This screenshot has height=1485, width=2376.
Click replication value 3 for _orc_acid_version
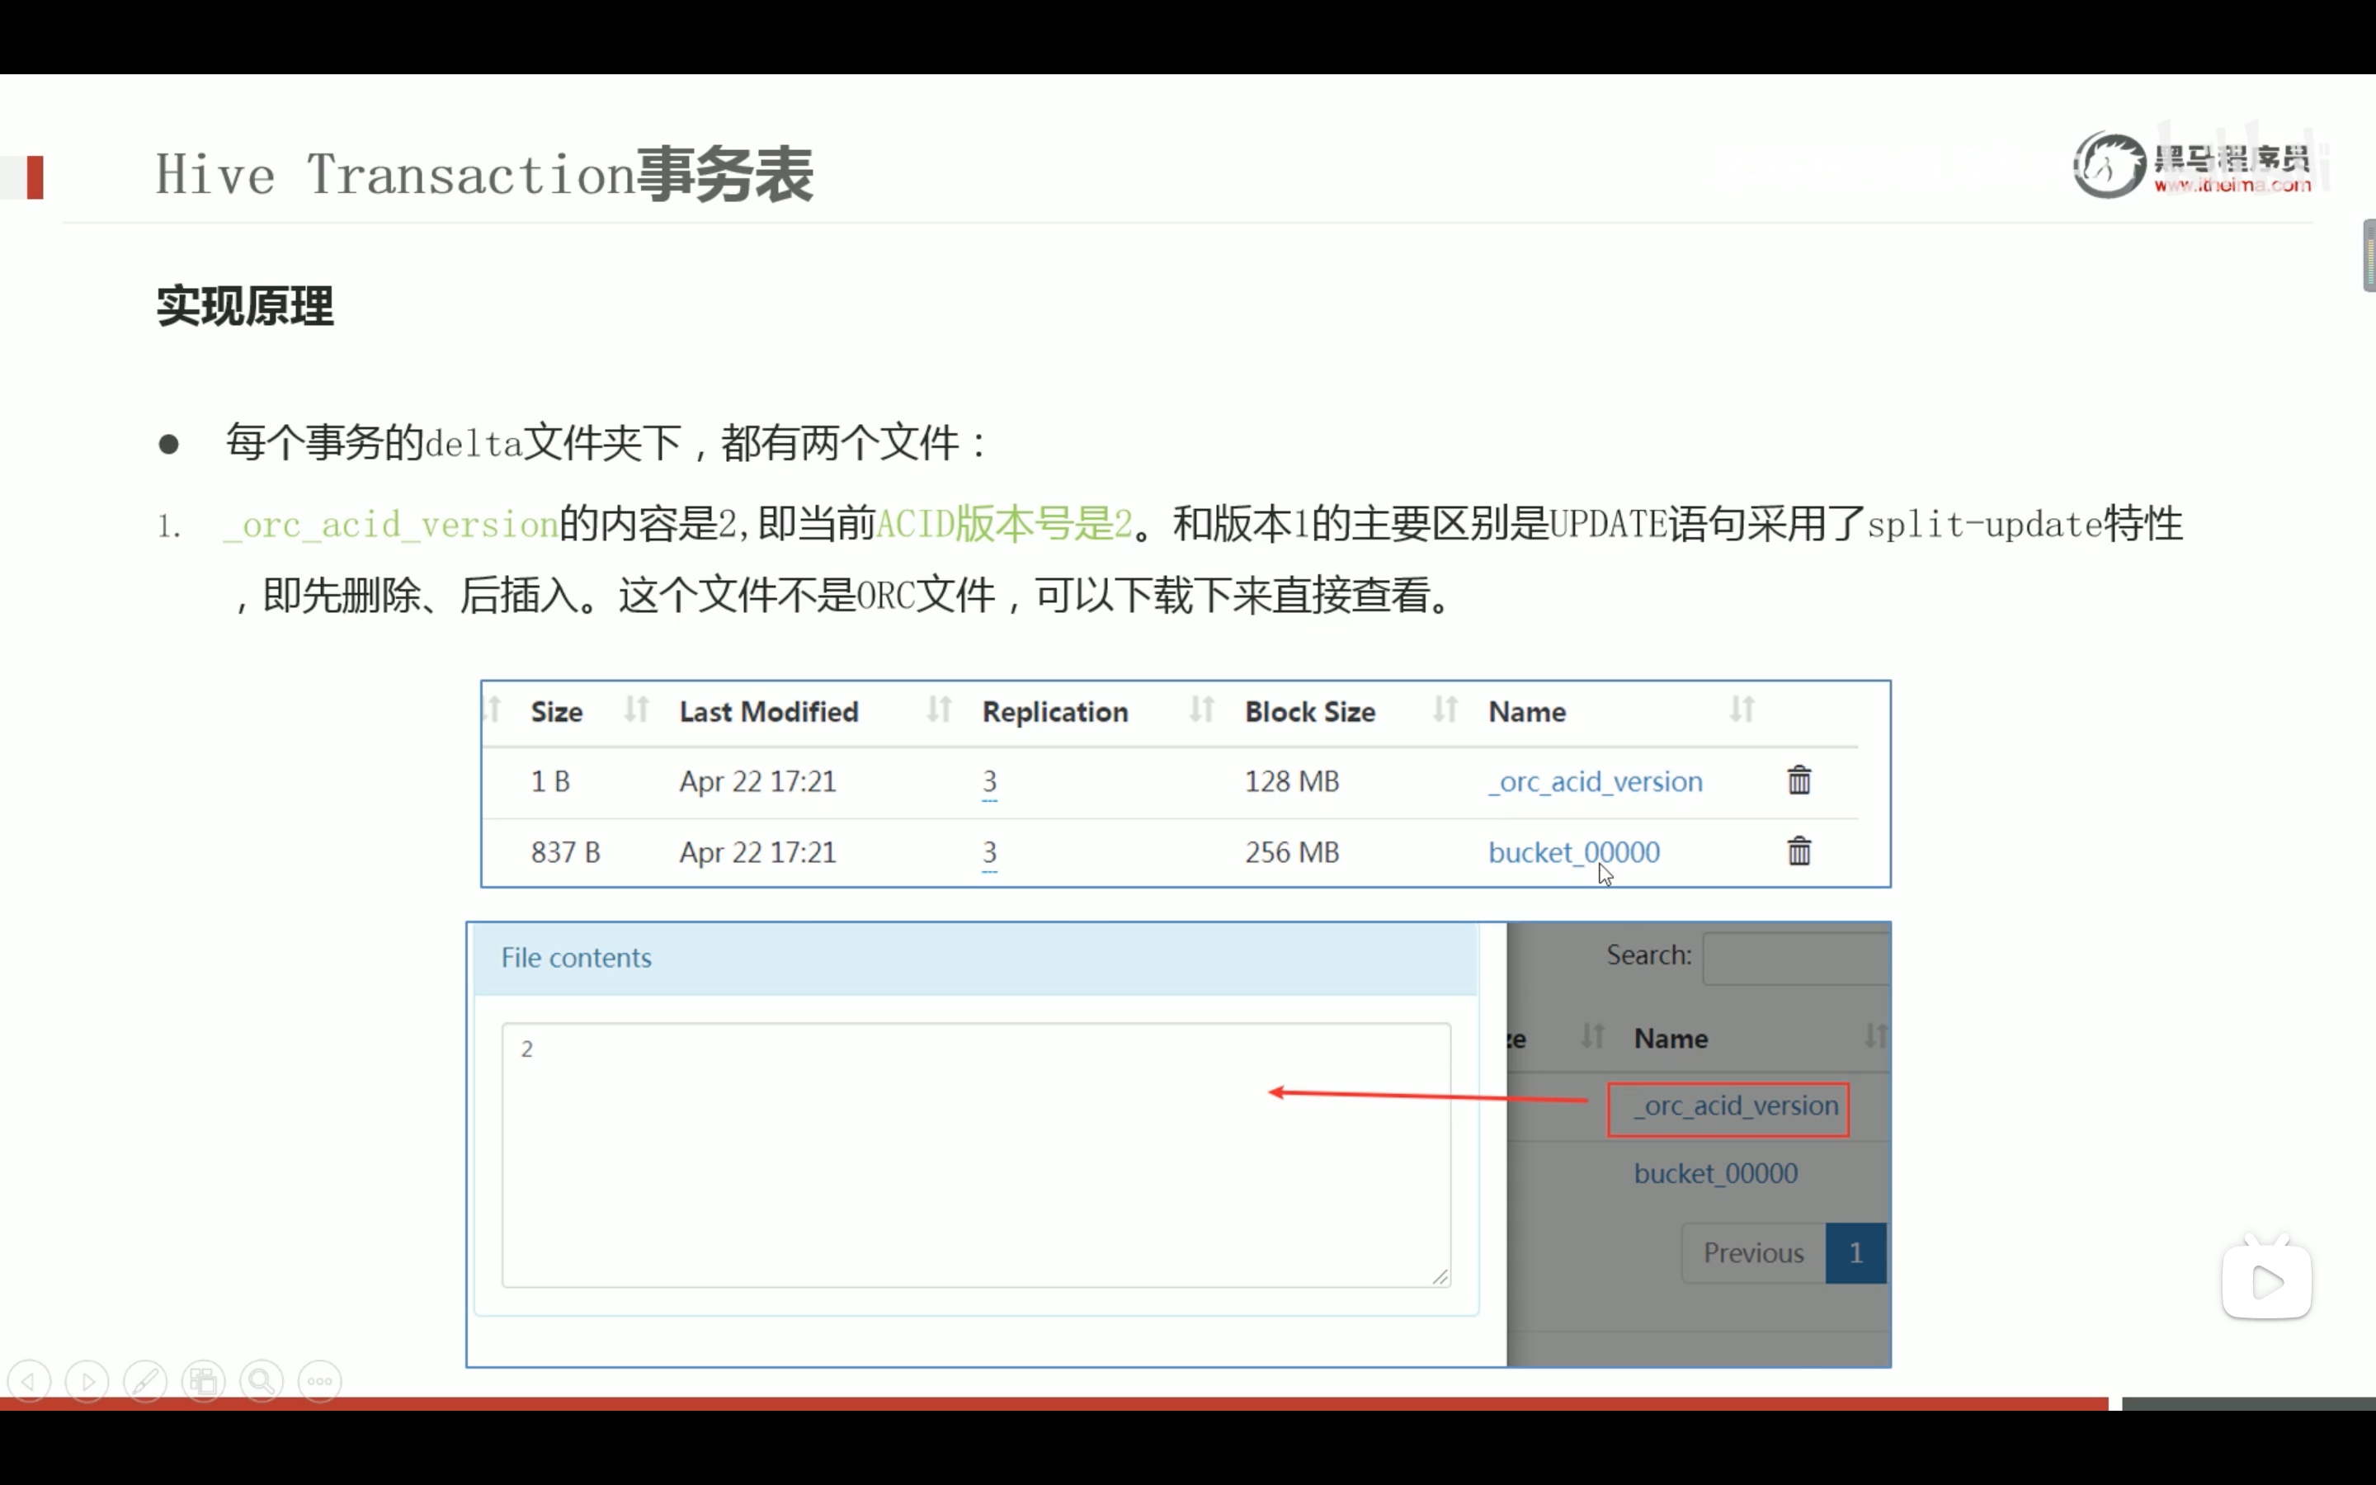pos(990,782)
